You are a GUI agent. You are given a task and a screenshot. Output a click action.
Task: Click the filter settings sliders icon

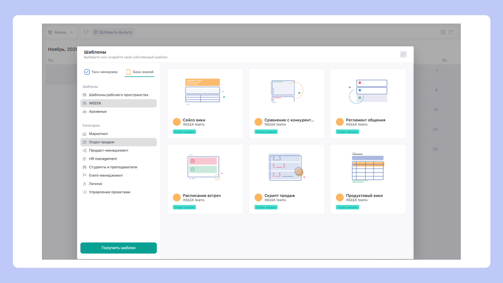click(86, 32)
